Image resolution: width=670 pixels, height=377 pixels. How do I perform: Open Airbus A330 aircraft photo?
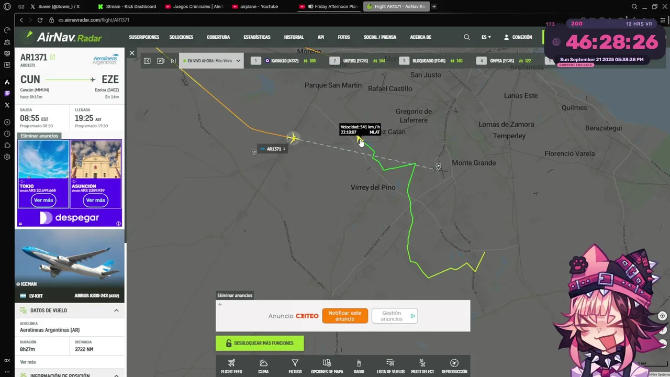tap(70, 265)
